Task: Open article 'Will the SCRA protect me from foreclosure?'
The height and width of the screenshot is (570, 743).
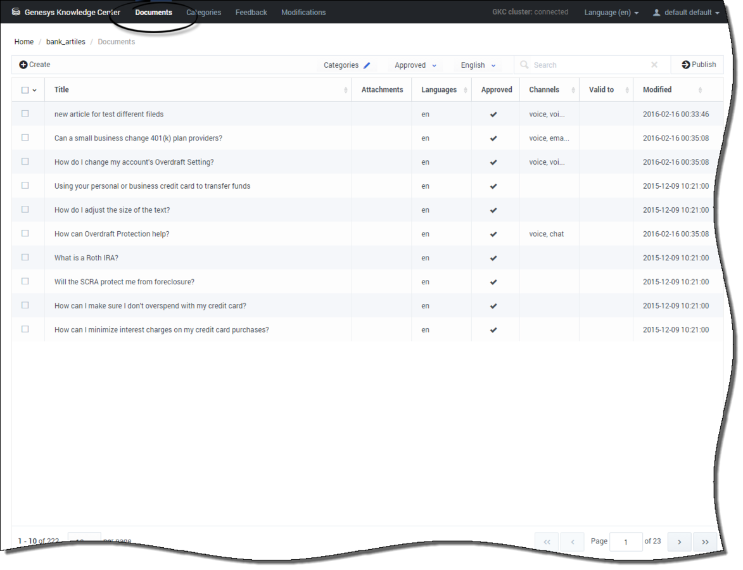Action: [x=124, y=282]
